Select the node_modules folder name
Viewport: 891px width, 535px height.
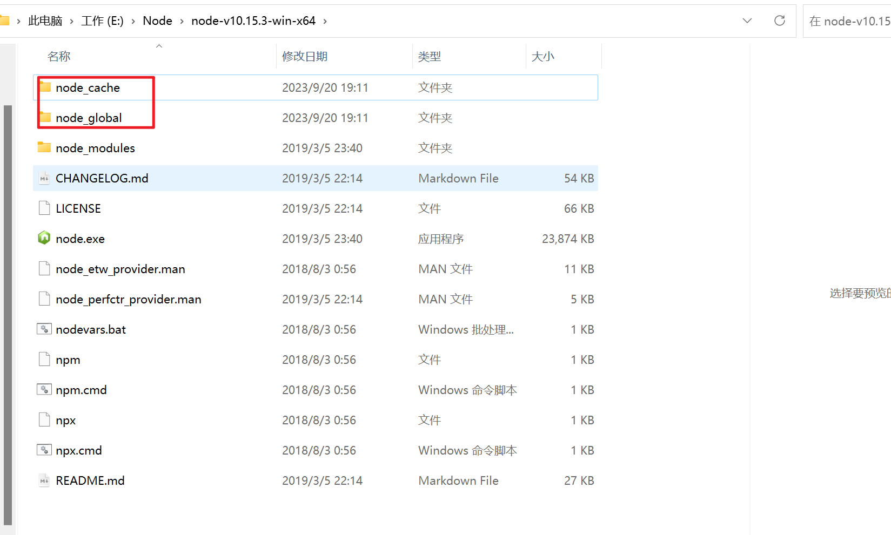pyautogui.click(x=95, y=148)
